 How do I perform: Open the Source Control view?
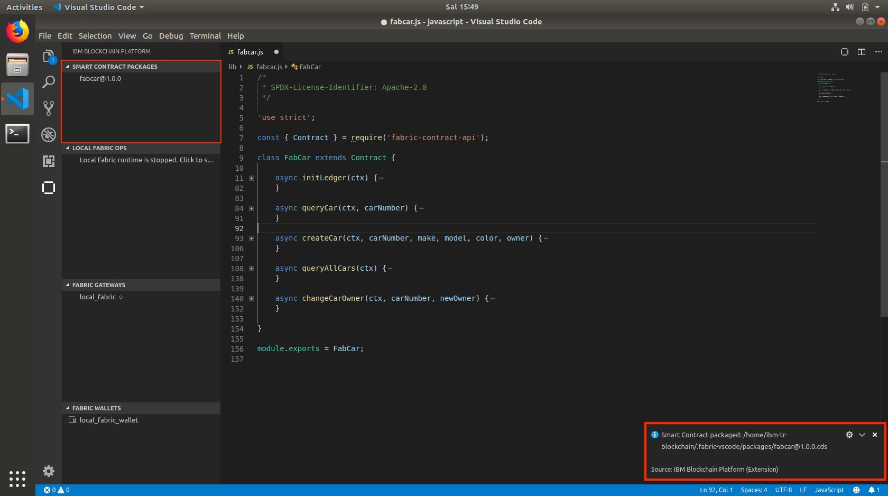click(49, 108)
